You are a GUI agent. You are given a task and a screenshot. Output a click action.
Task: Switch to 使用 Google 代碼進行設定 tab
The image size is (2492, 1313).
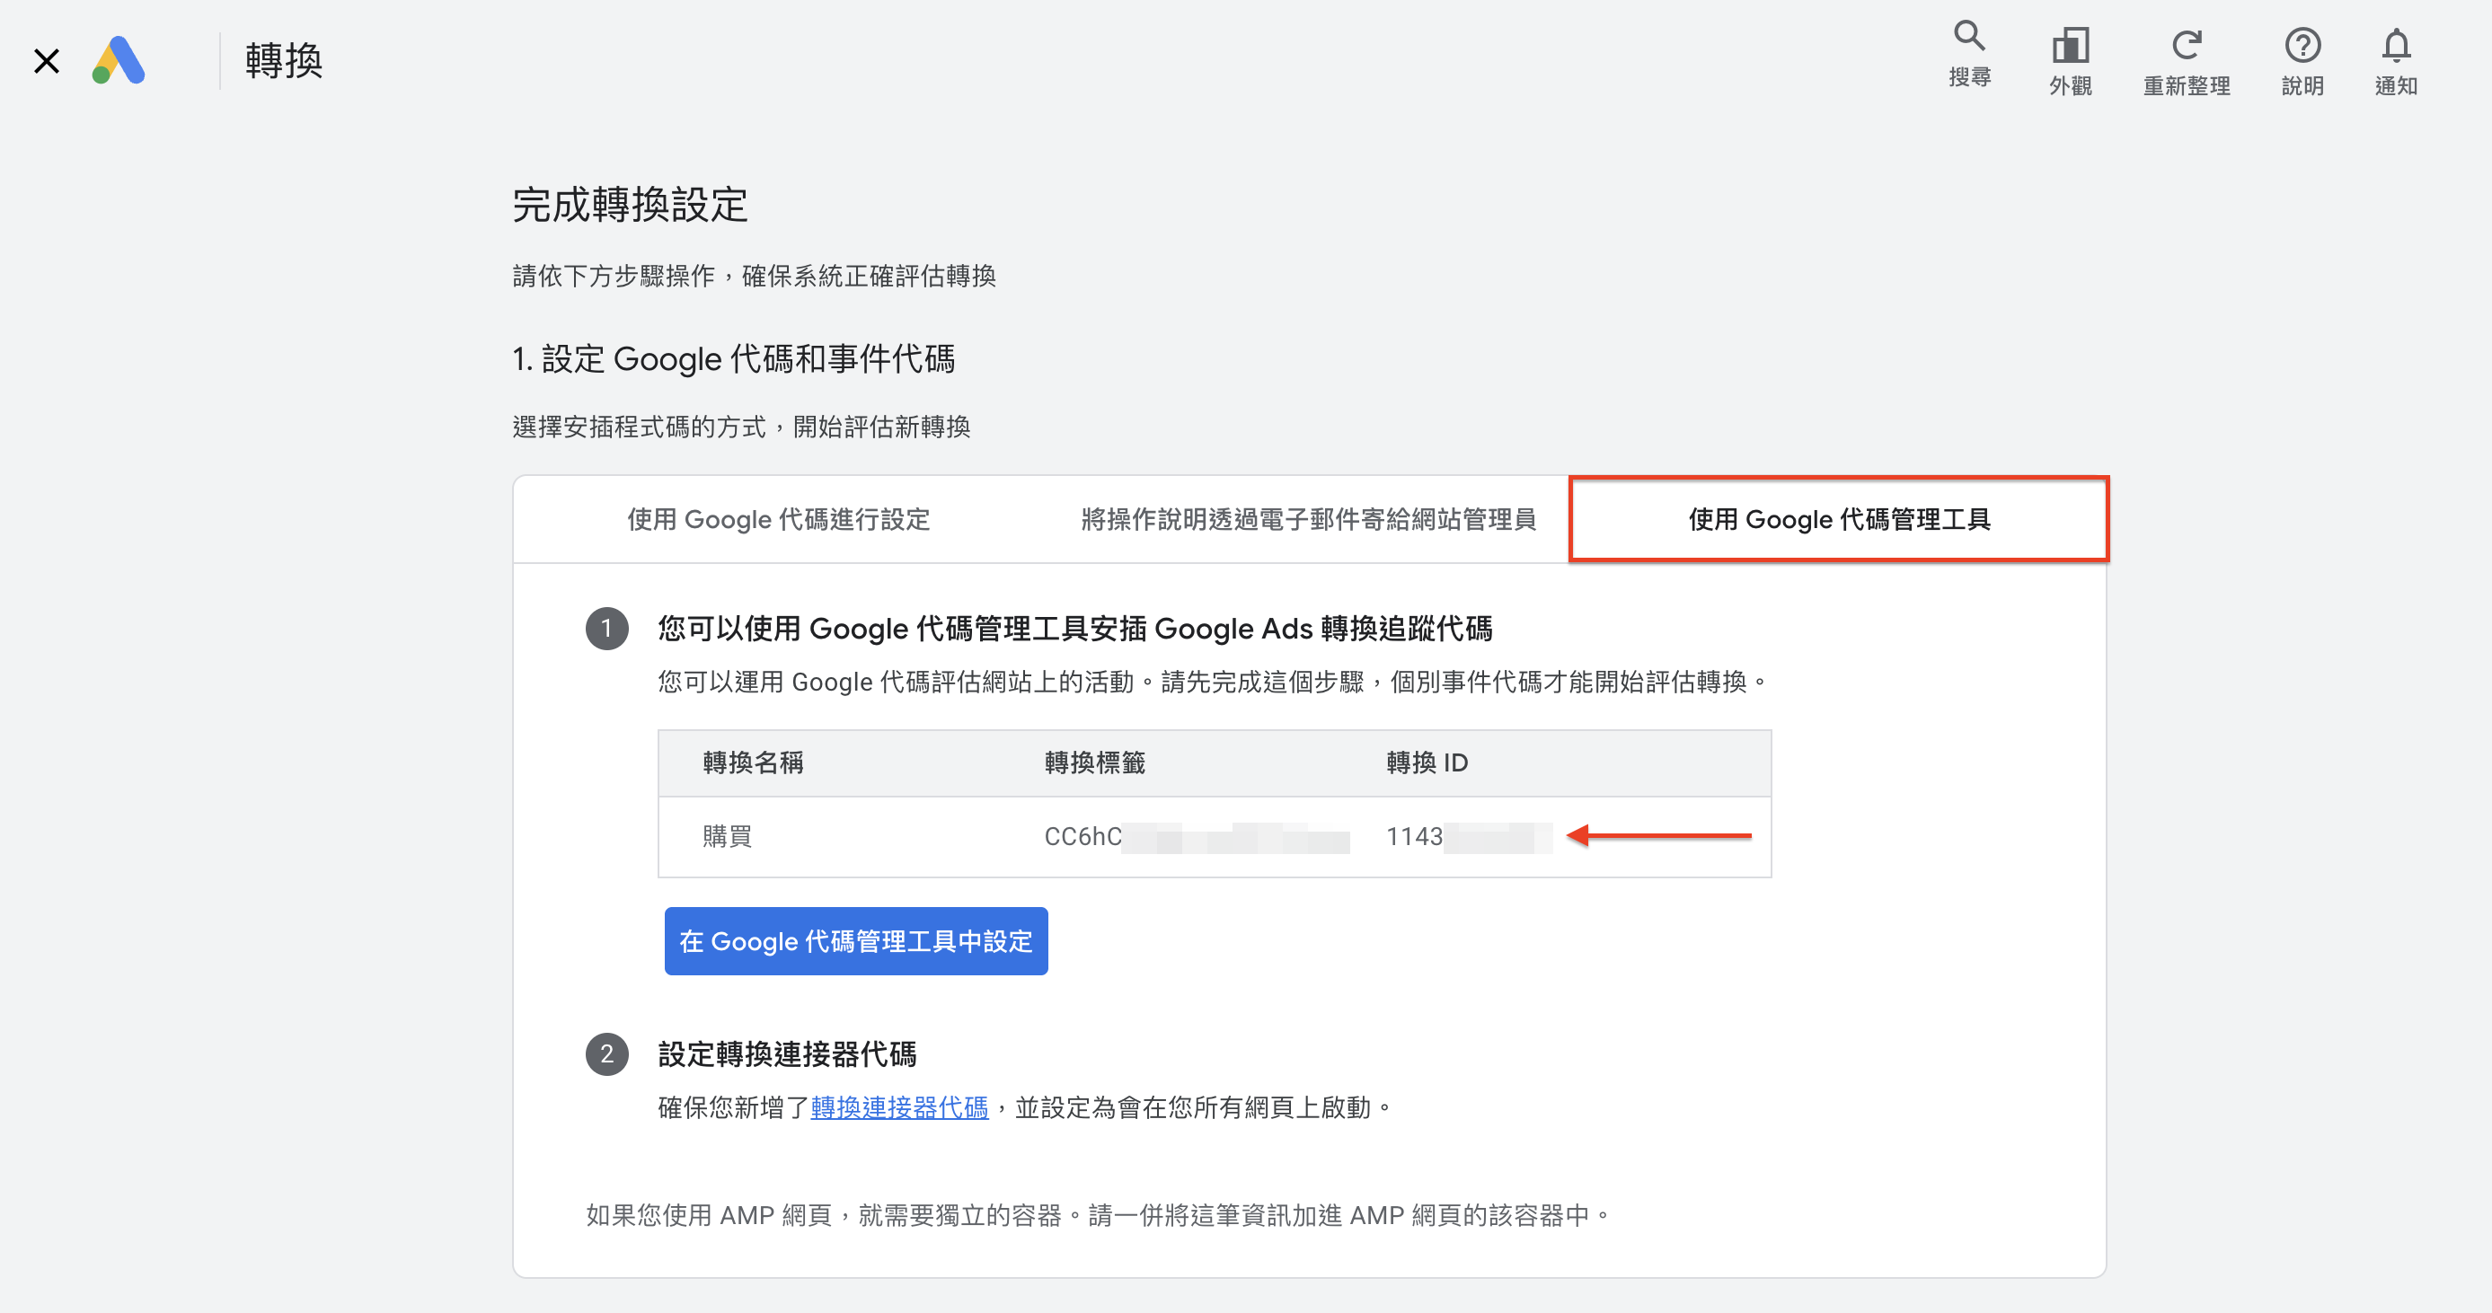click(778, 519)
